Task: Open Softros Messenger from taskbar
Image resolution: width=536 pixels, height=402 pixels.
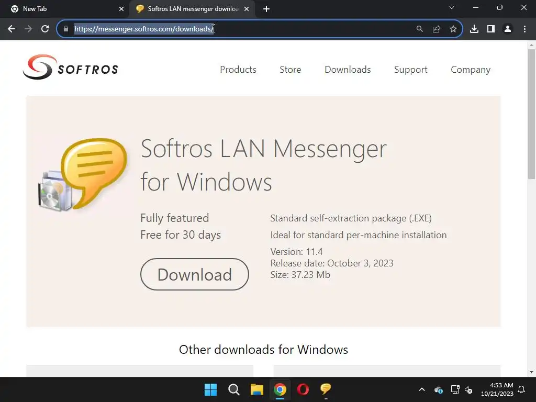Action: click(326, 389)
